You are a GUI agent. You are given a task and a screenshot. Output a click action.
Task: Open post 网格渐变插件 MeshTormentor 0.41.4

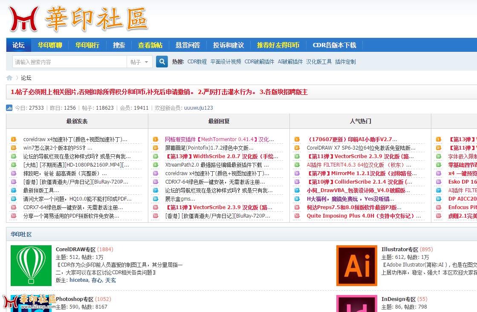click(x=220, y=139)
